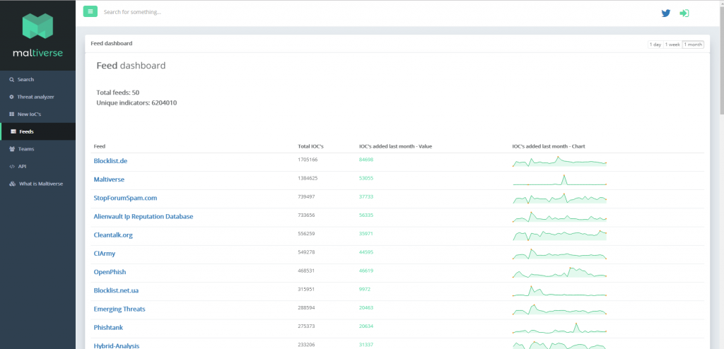Open the Hybrid-Analysis feed link
Viewport: 724px width, 349px height.
tap(117, 345)
